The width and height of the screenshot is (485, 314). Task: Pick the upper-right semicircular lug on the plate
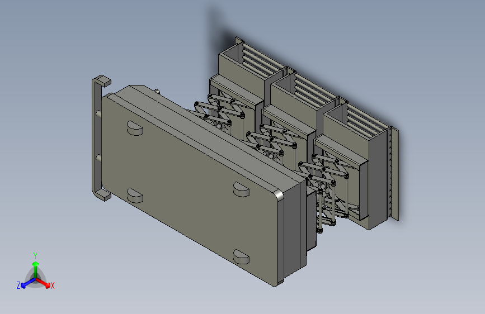tap(241, 189)
